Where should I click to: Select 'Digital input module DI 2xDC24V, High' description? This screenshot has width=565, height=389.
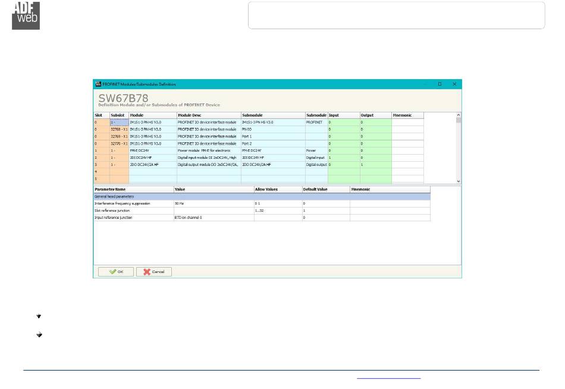point(209,158)
